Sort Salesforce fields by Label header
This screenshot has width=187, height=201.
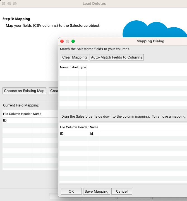[74, 67]
